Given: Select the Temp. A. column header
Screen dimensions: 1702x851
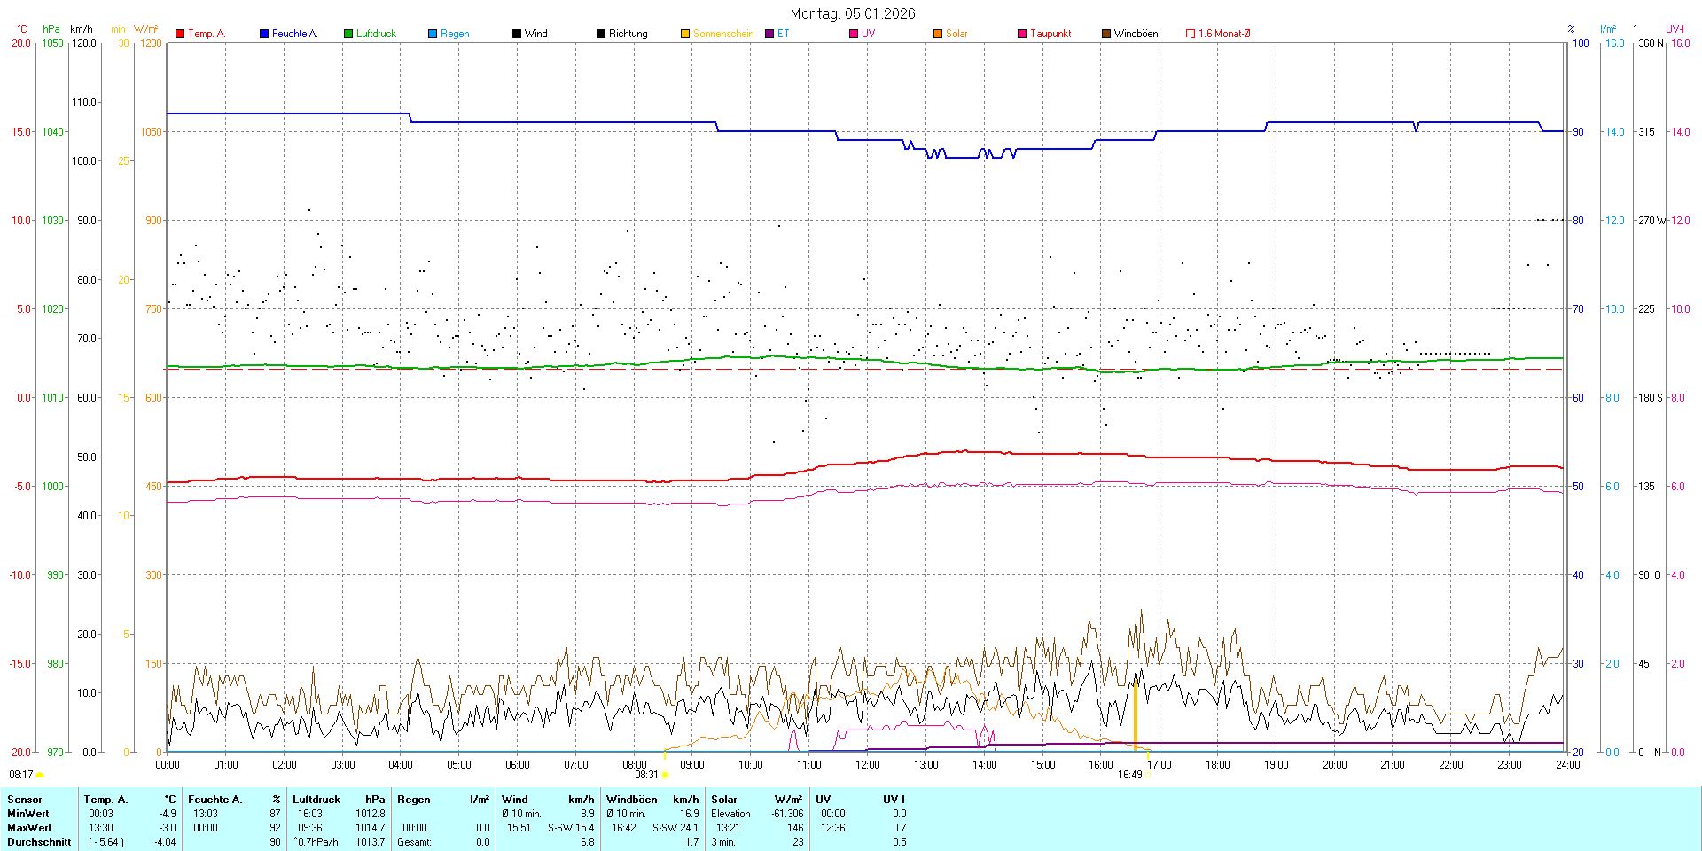Looking at the screenshot, I should (105, 800).
